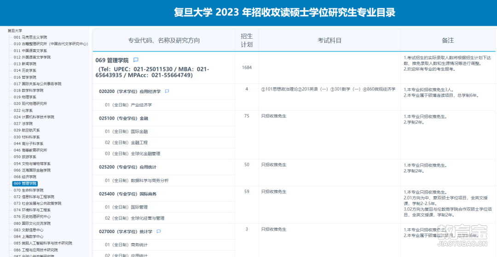The image size is (497, 257).
Task: Select 072 信息科学与工程学院
Action: click(34, 197)
